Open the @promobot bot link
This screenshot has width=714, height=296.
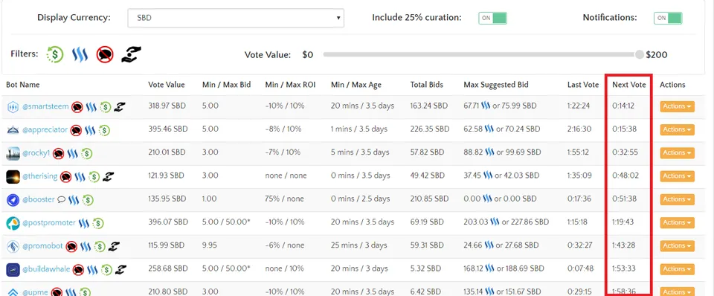point(43,246)
